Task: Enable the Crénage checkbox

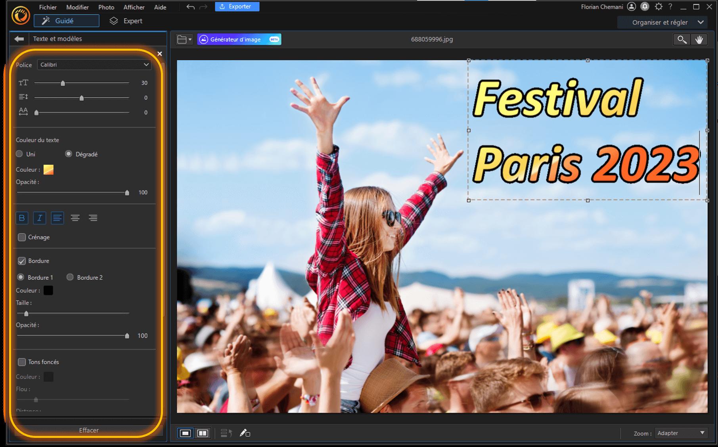Action: (x=22, y=237)
